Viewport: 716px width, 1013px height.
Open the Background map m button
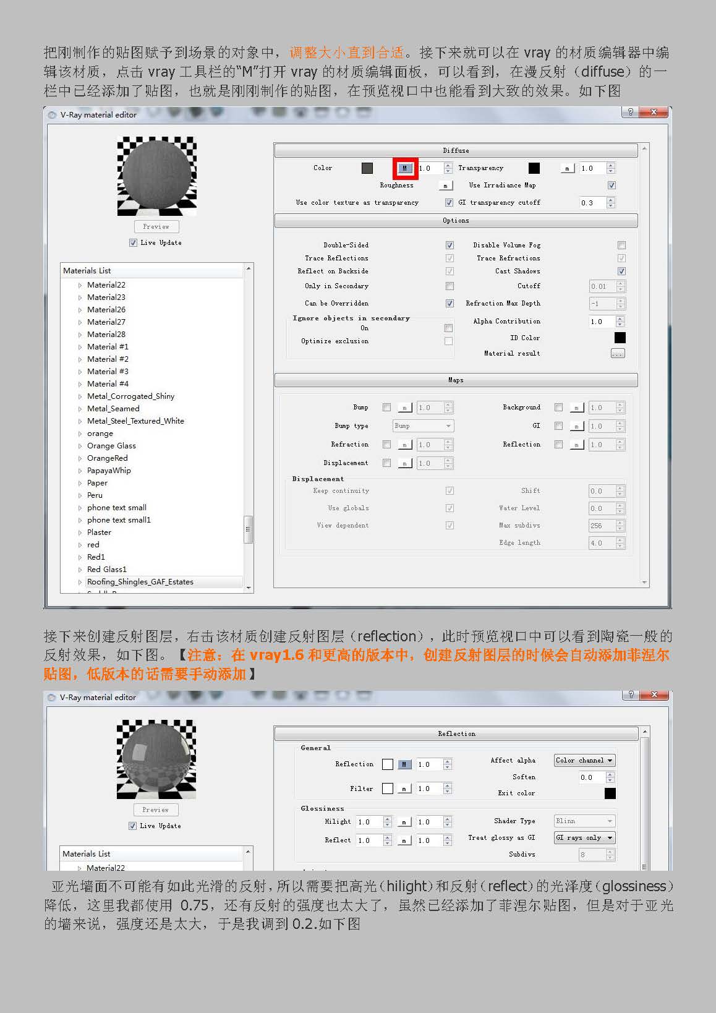576,408
